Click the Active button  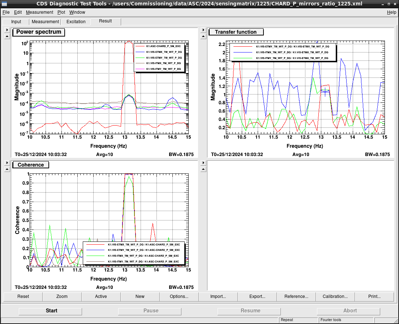(101, 296)
